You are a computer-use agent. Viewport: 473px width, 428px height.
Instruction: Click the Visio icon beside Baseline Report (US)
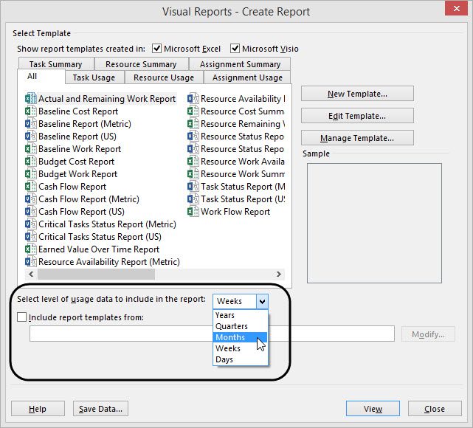31,137
